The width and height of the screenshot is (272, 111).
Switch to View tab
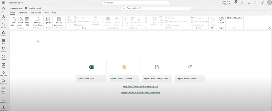[47, 12]
